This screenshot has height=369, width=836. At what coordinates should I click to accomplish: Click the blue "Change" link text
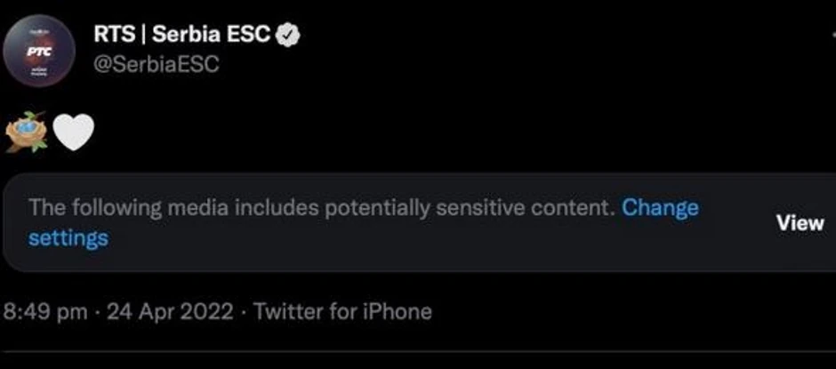(x=660, y=208)
